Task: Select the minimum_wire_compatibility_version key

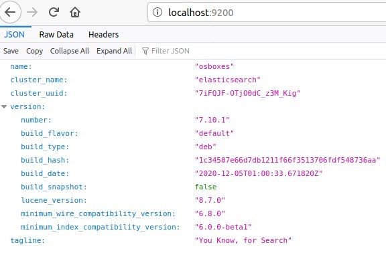Action: 99,214
